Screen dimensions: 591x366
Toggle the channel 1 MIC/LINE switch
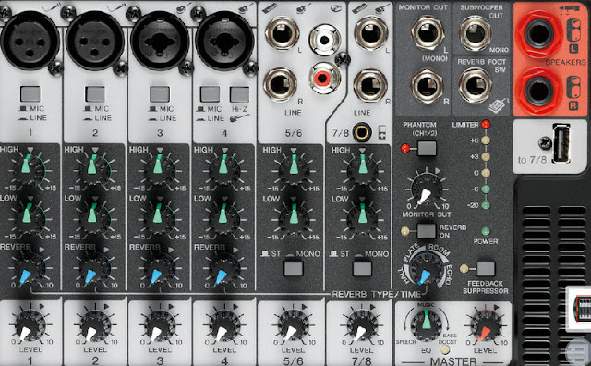pyautogui.click(x=30, y=93)
